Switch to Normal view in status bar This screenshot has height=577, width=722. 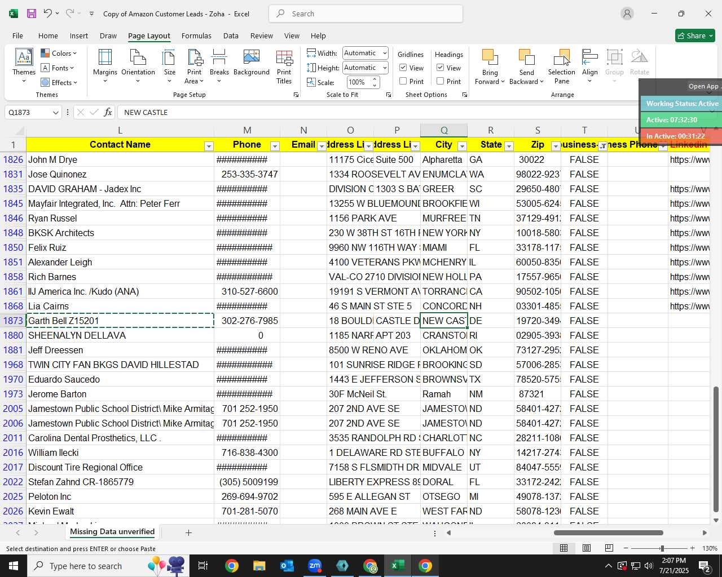[563, 548]
